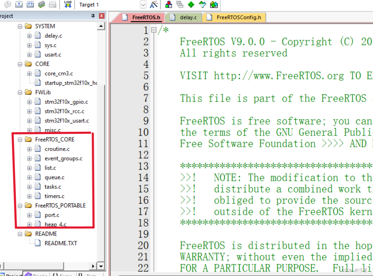Select the usart.c file
The width and height of the screenshot is (373, 276).
click(53, 54)
